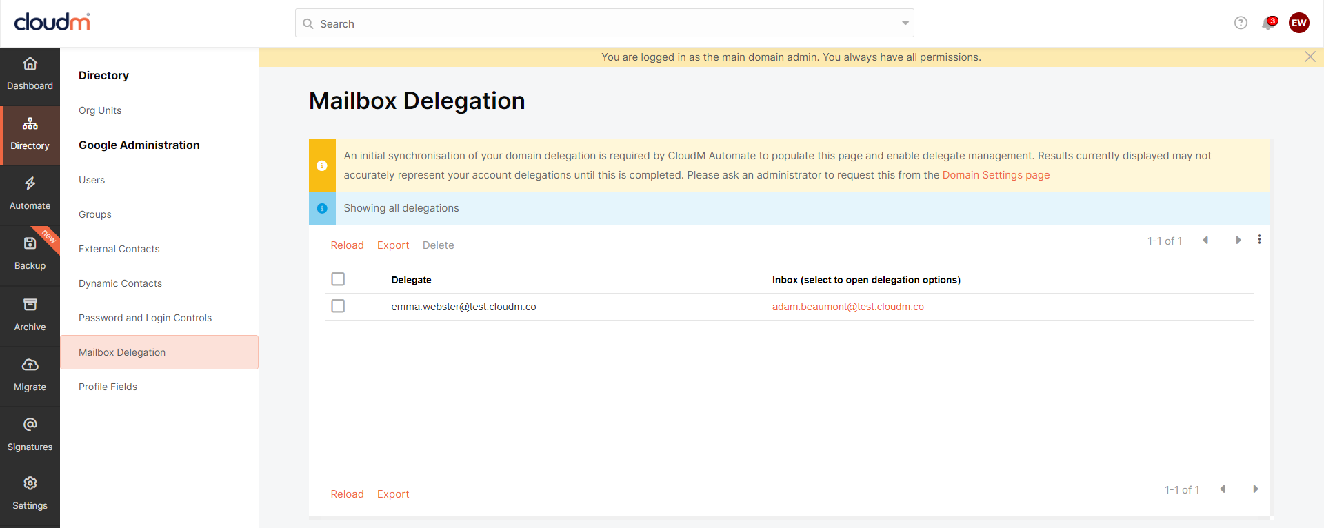The width and height of the screenshot is (1324, 528).
Task: Go to next page in bottom pagination
Action: [1256, 489]
